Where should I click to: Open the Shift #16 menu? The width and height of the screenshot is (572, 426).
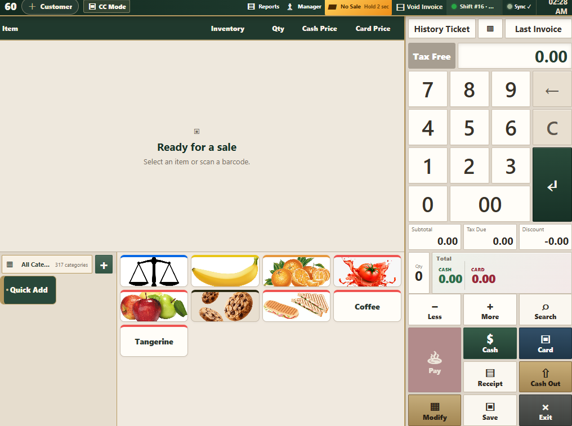473,7
